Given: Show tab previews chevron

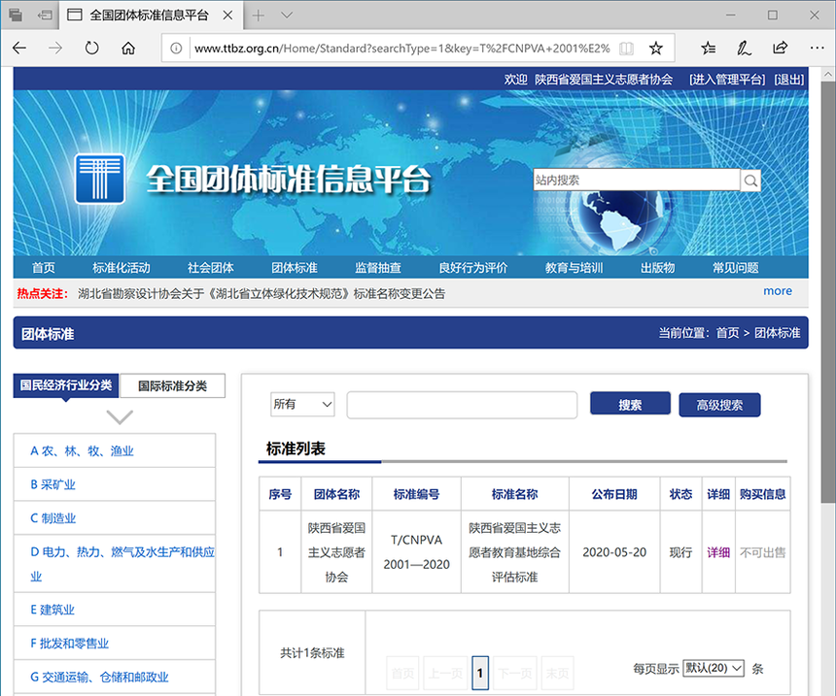Looking at the screenshot, I should 287,16.
